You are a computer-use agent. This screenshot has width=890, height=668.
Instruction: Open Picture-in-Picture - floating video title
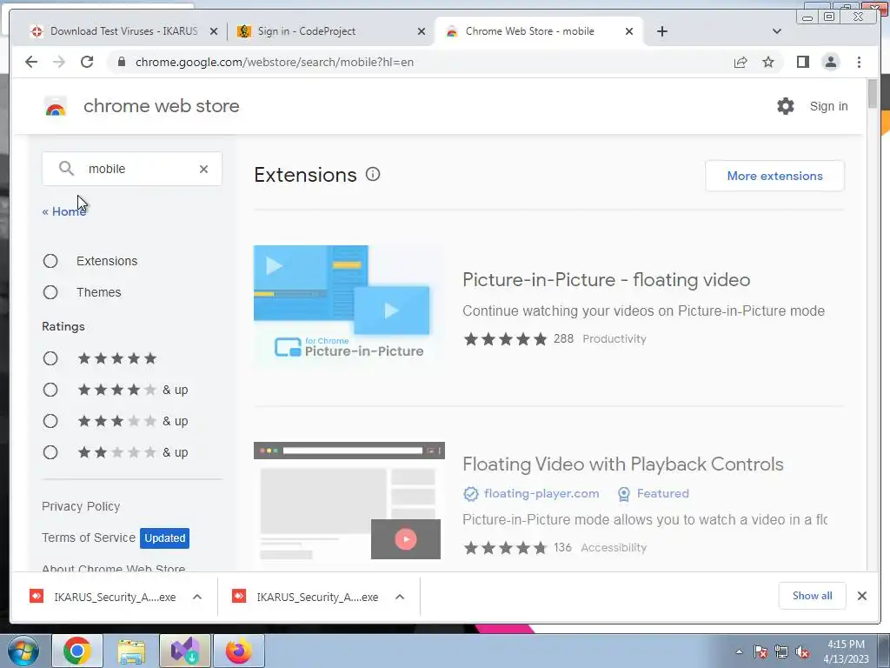[606, 279]
